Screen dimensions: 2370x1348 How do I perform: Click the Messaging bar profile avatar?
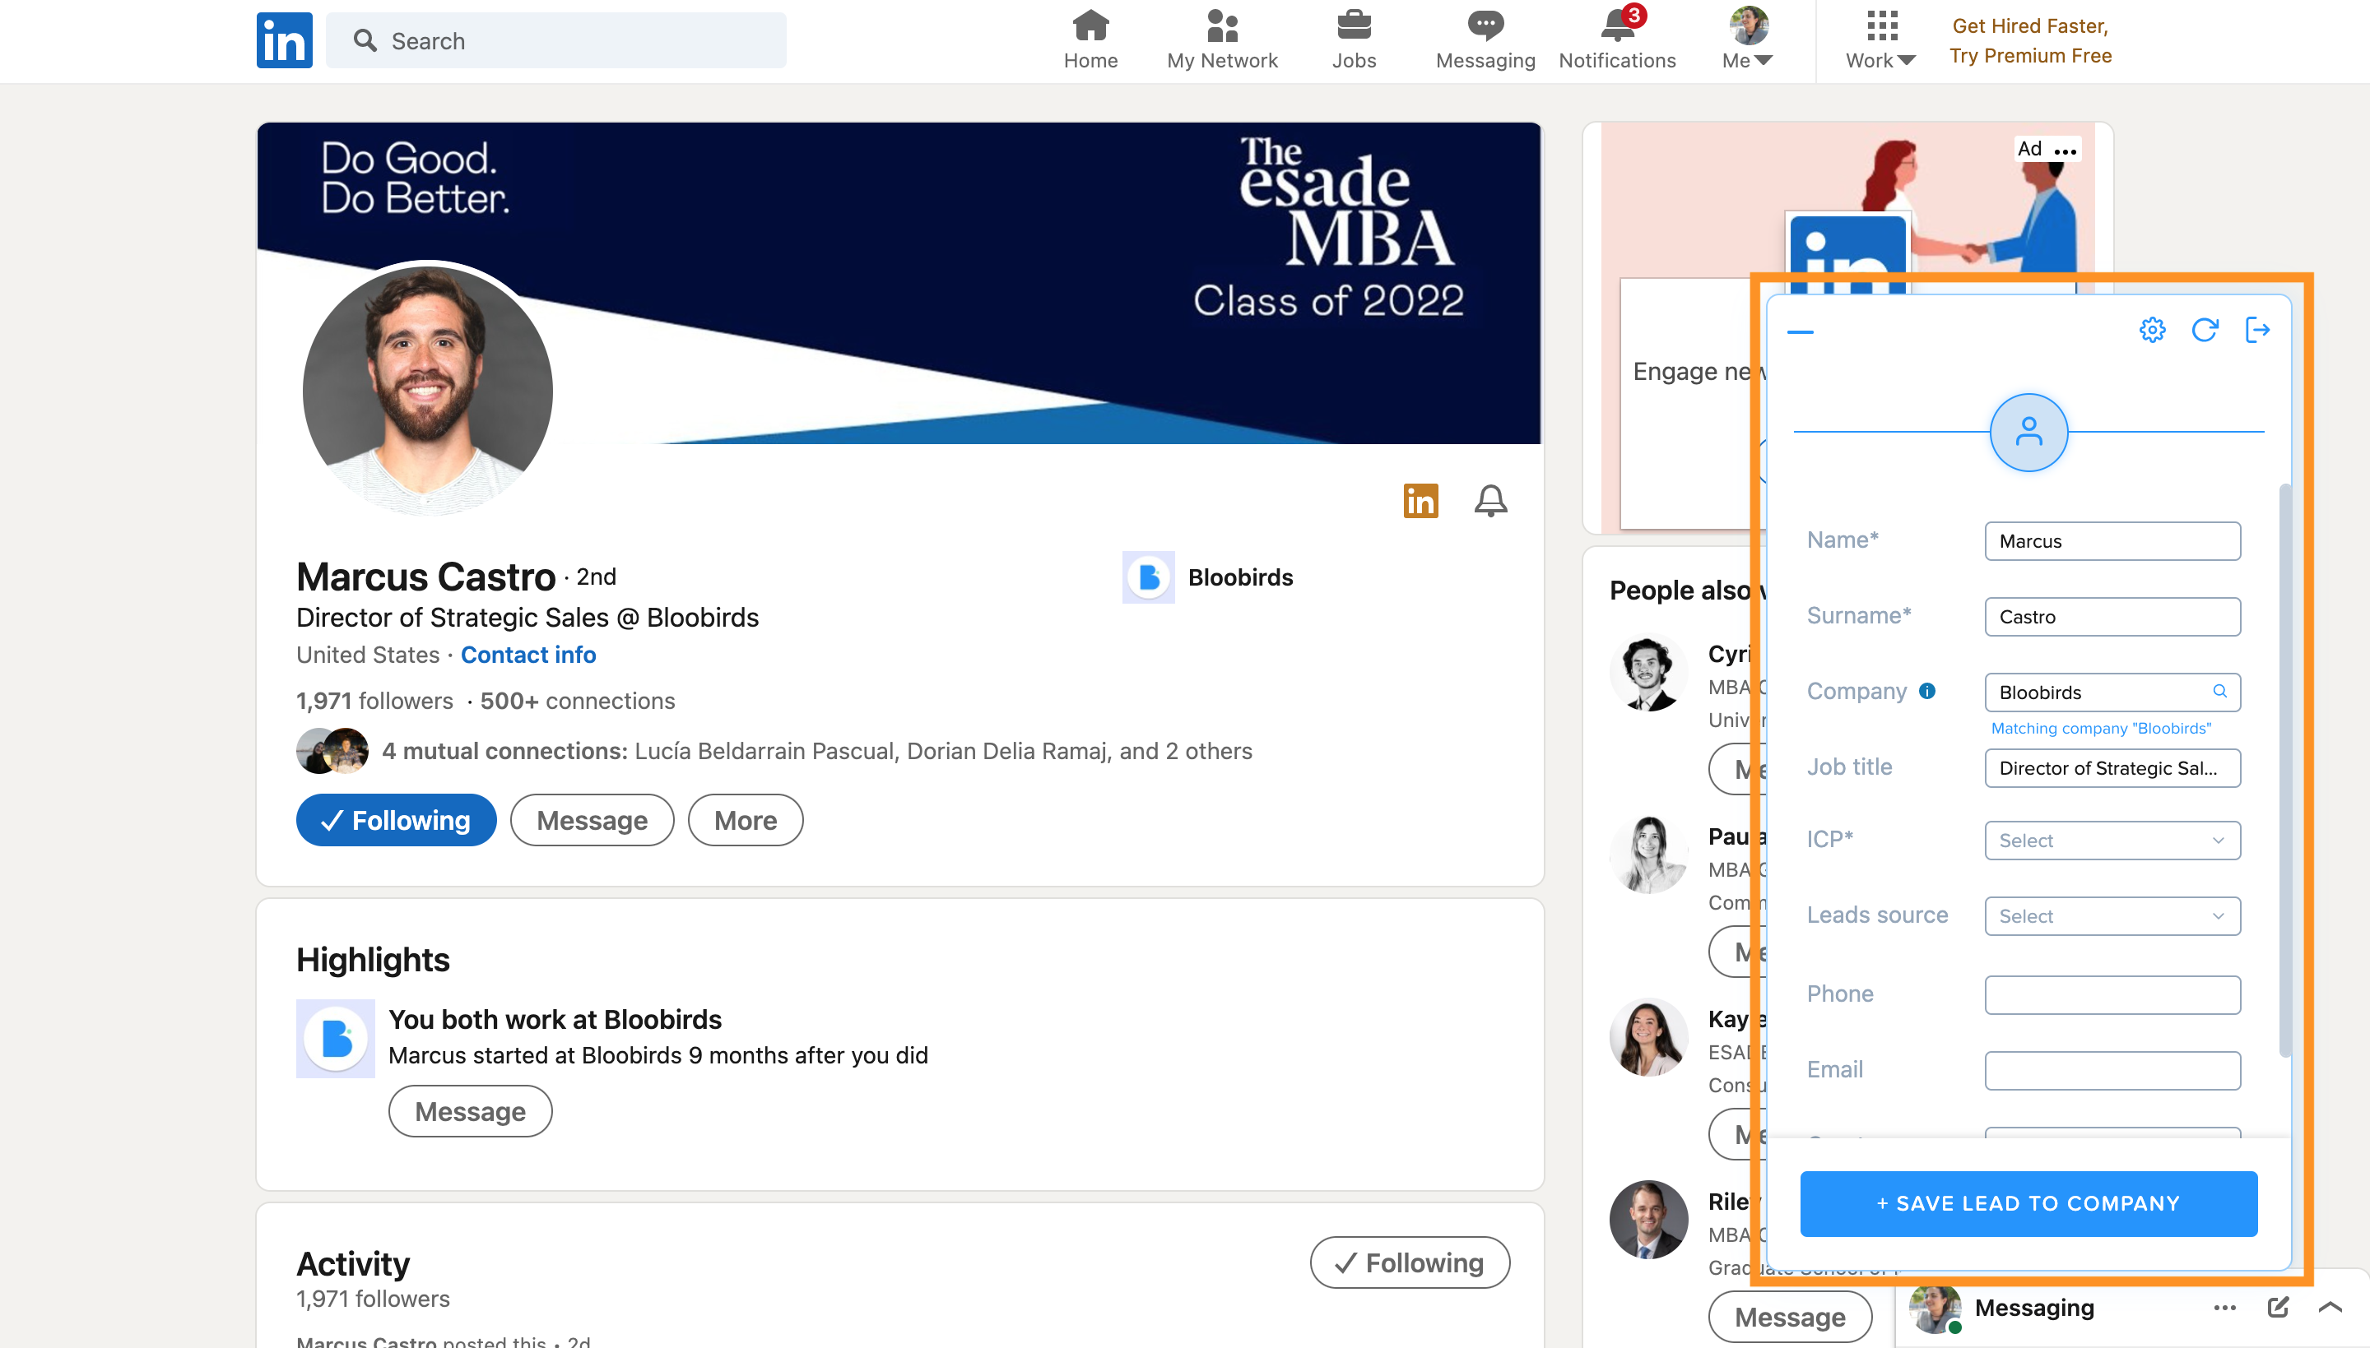pyautogui.click(x=1935, y=1307)
